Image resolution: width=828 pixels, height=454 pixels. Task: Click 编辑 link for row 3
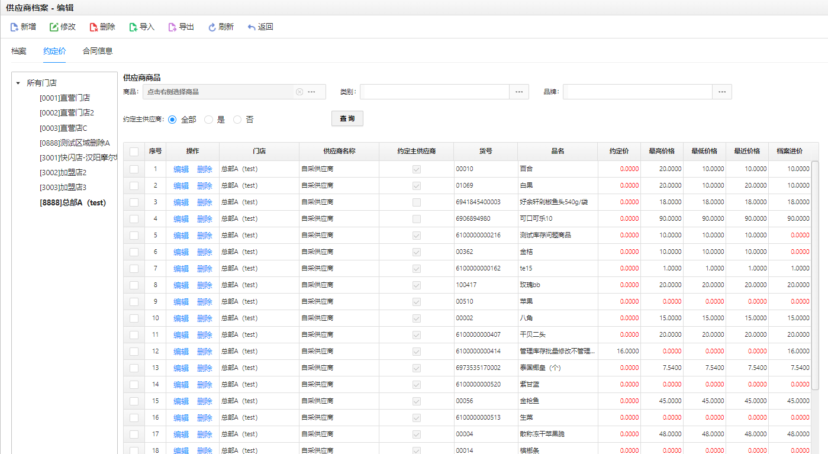181,202
